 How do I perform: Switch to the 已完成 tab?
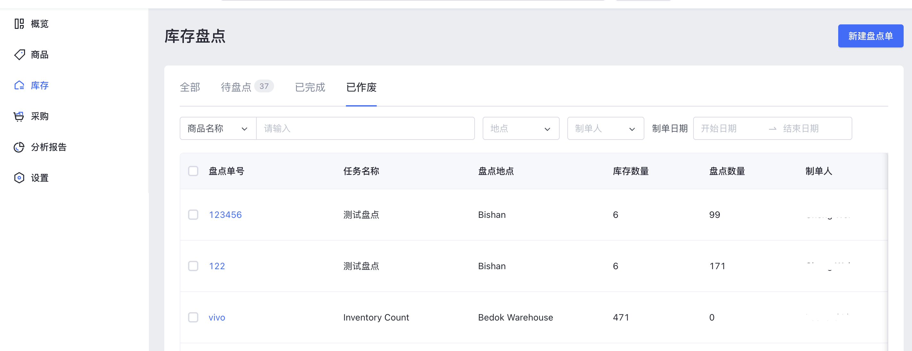coord(310,87)
